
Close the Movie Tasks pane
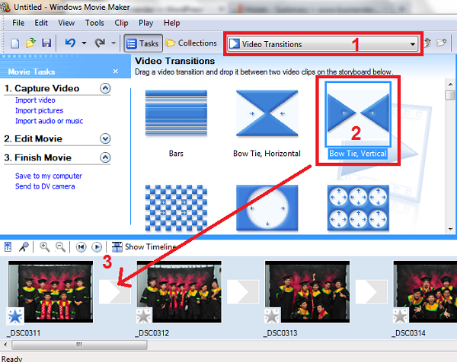click(116, 71)
